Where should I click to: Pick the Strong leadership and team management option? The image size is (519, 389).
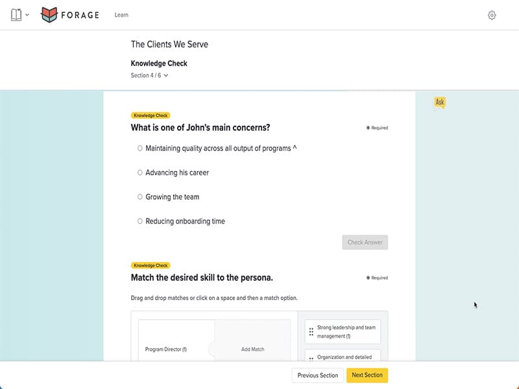tap(346, 332)
